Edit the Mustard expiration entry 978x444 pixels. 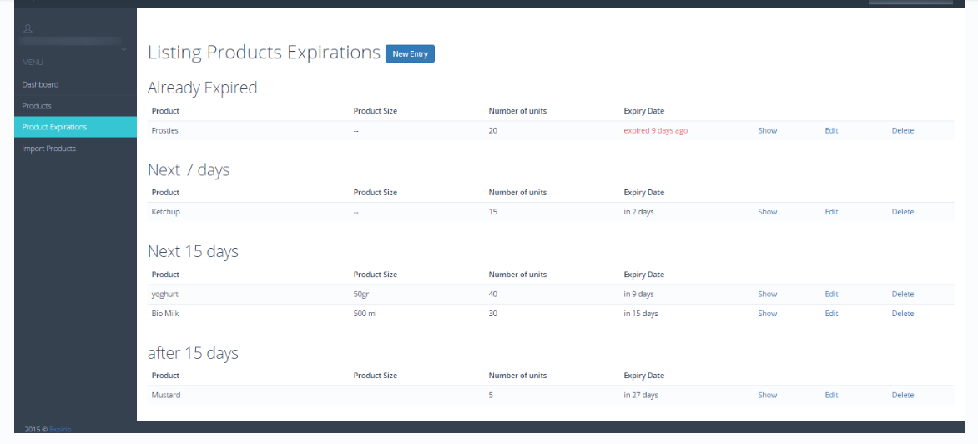coord(831,396)
